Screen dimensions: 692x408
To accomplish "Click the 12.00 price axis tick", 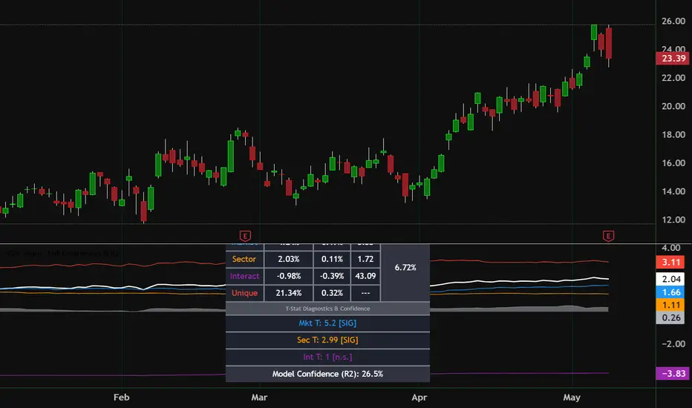I will click(673, 220).
